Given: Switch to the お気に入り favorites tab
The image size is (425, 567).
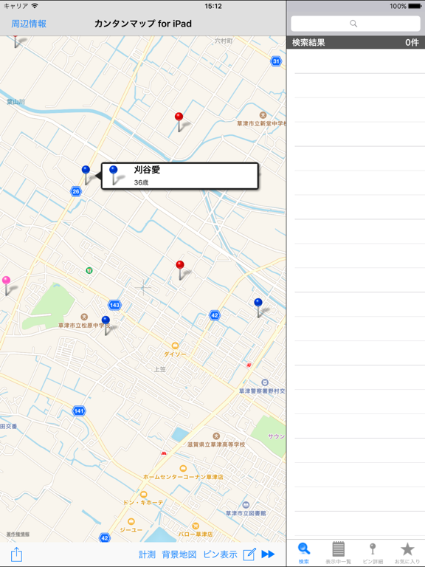Looking at the screenshot, I should 407,553.
